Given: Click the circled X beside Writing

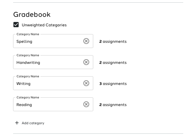Looking at the screenshot, I should click(86, 83).
